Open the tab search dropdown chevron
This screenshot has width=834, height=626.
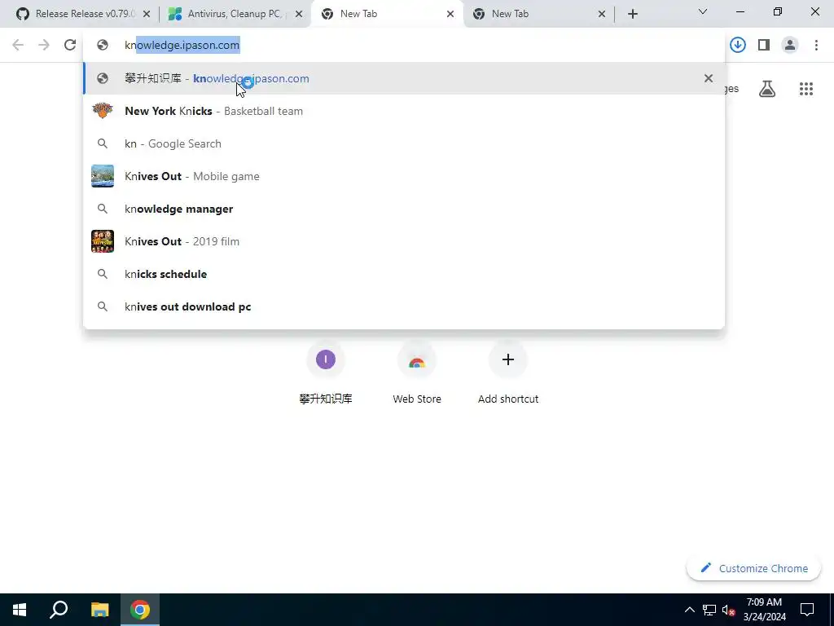[703, 11]
